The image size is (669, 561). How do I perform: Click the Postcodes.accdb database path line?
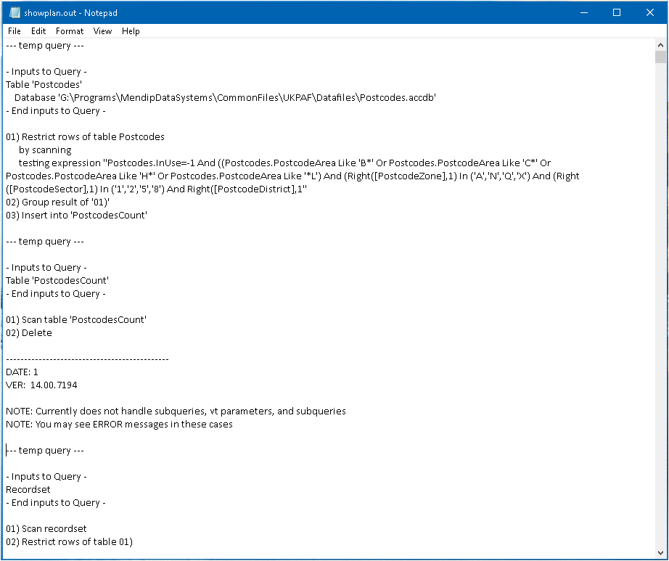pos(225,98)
